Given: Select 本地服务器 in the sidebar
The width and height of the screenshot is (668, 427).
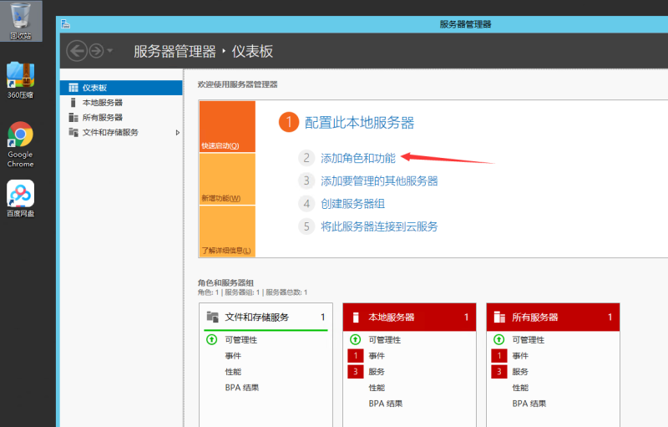Looking at the screenshot, I should coord(121,103).
